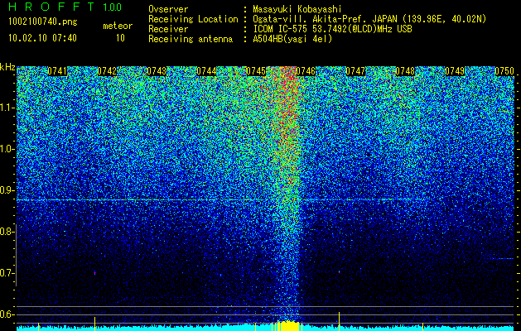
Task: Click the 0.6 kHz axis label
Action: tap(7, 314)
